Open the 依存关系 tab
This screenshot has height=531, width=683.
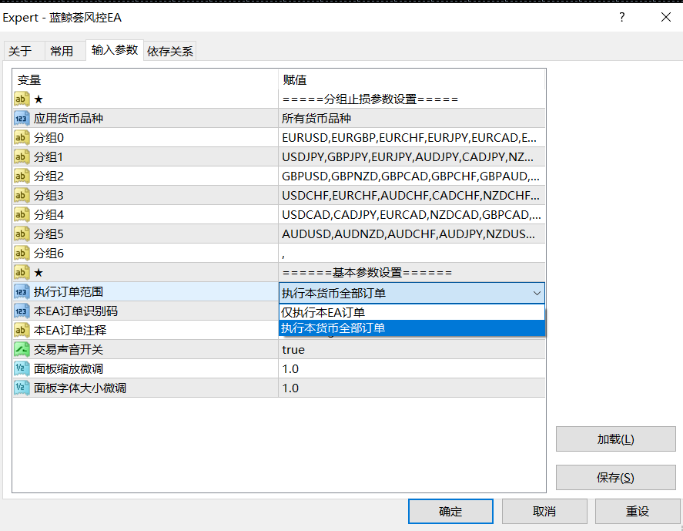(x=171, y=50)
